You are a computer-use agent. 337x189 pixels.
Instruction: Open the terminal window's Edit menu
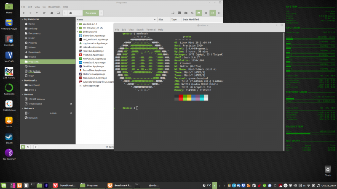tap(123, 30)
